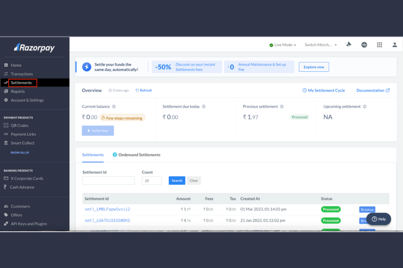The width and height of the screenshot is (403, 268).
Task: Expand Show All payment products
Action: tap(20, 152)
